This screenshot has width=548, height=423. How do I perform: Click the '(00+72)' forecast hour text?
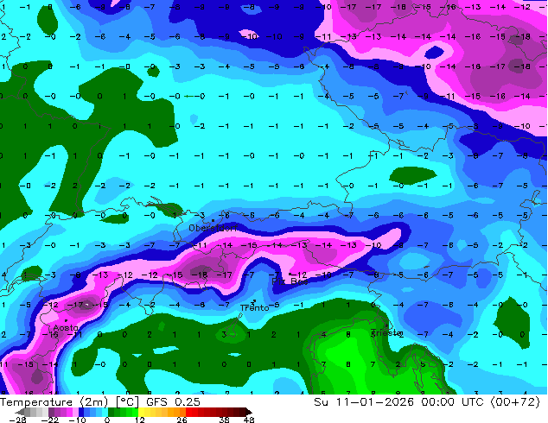click(x=515, y=402)
